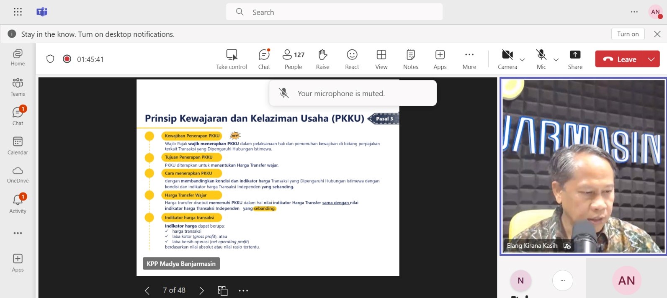Open the View layout options
Image resolution: width=667 pixels, height=298 pixels.
381,59
